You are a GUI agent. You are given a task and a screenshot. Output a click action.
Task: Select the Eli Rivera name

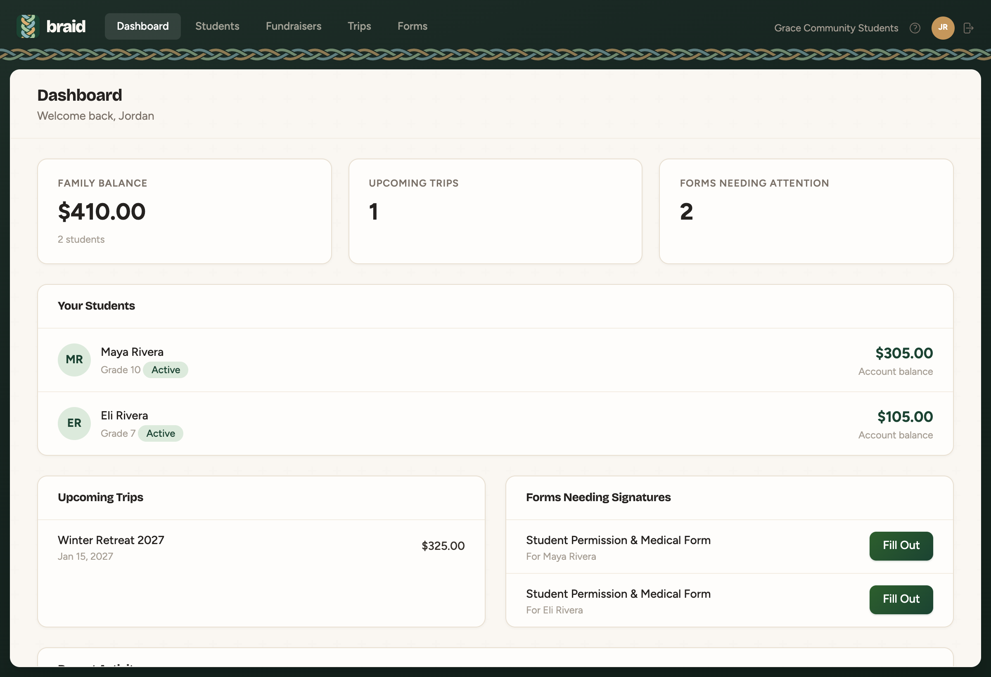click(125, 416)
